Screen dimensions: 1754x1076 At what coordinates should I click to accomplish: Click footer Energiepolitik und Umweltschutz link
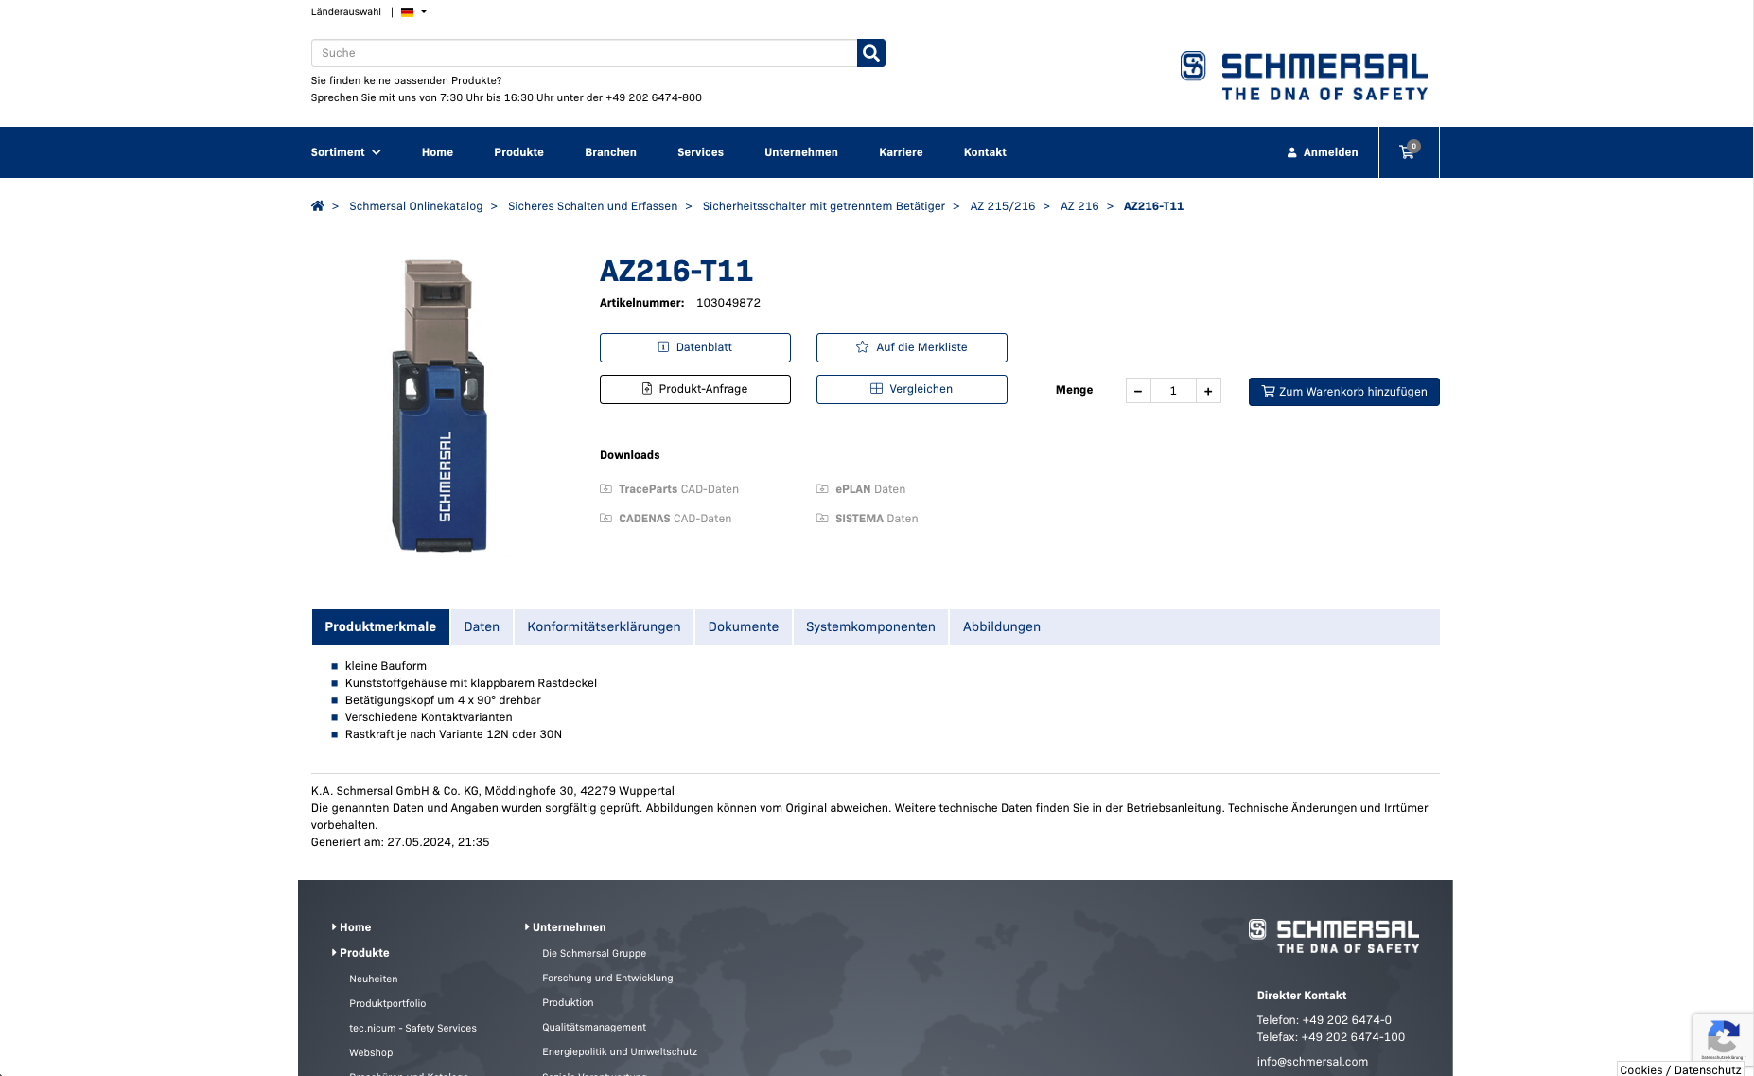(x=620, y=1052)
